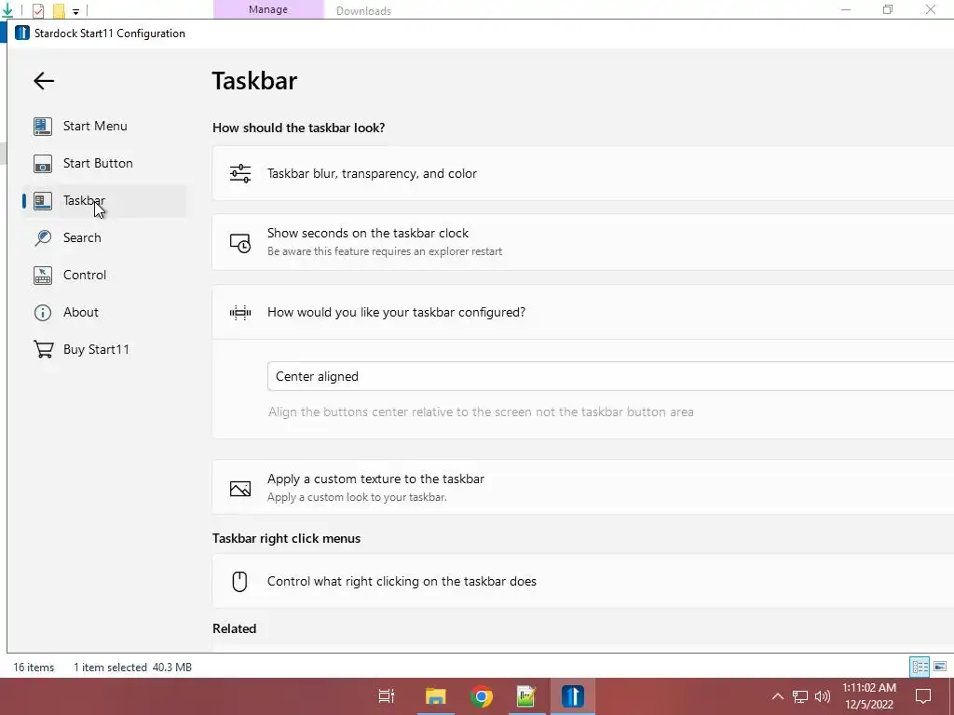Expand Show seconds on the taskbar clock

click(583, 242)
